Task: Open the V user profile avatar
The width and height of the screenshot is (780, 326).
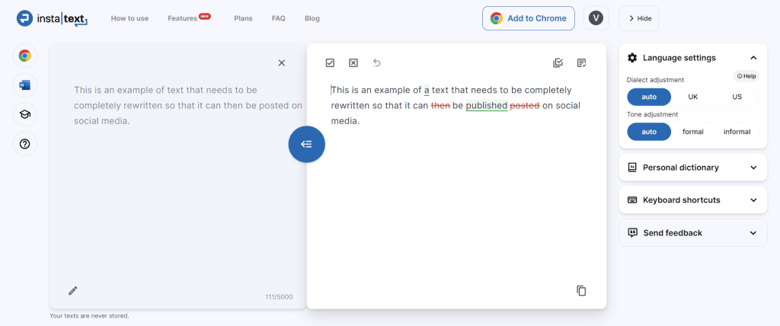Action: 596,18
